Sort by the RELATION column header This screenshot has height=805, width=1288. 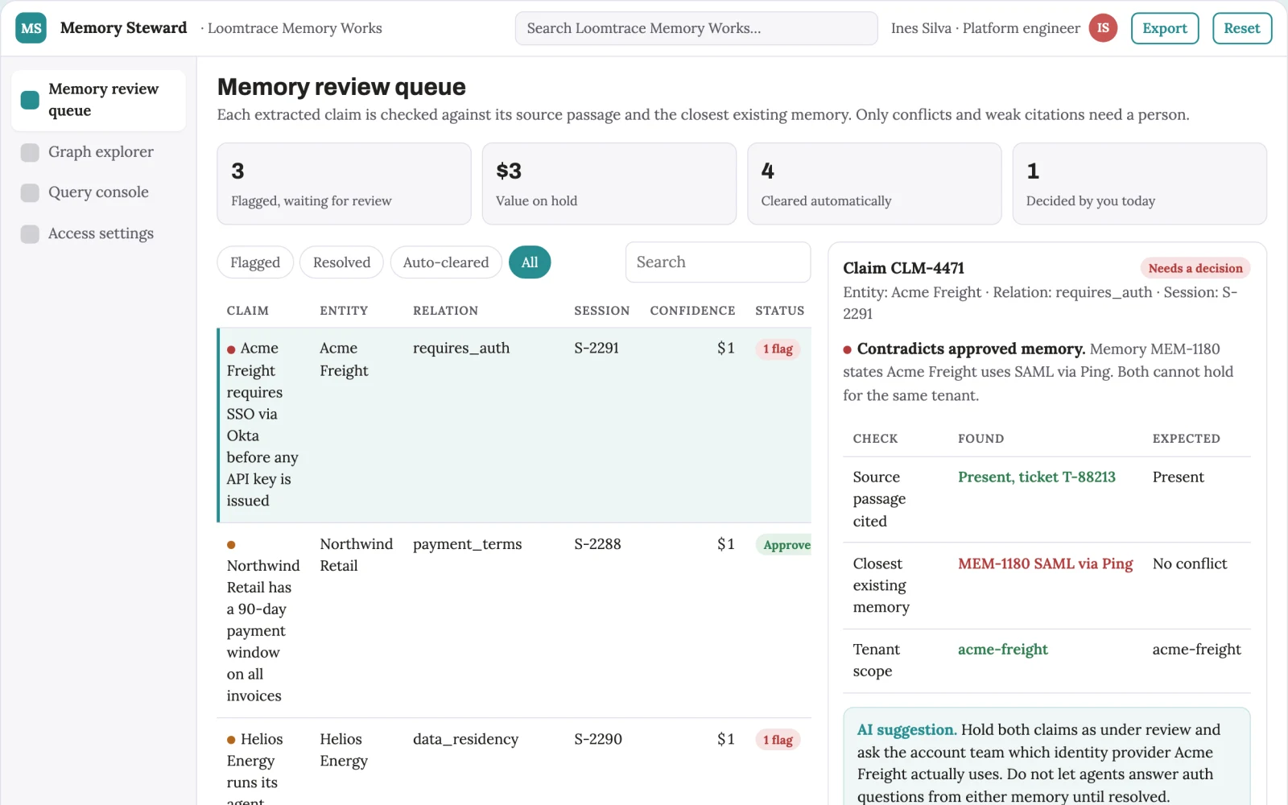pyautogui.click(x=445, y=311)
